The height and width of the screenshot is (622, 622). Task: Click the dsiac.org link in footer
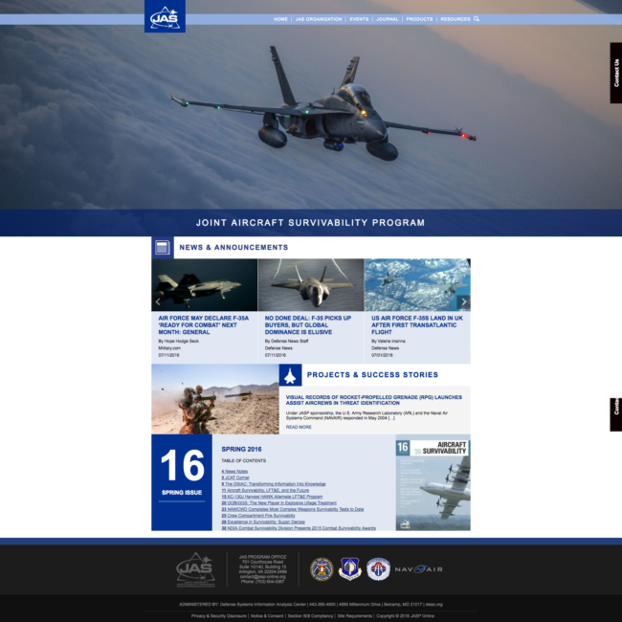[x=433, y=605]
